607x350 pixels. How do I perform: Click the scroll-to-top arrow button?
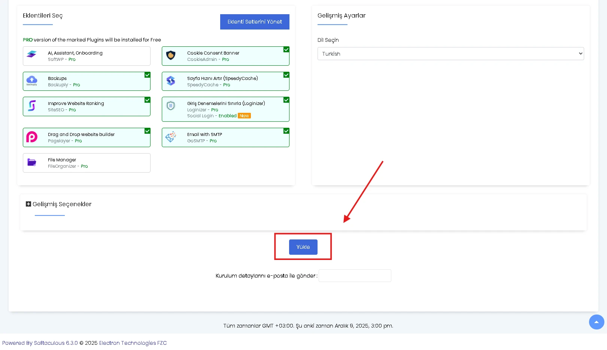[596, 322]
